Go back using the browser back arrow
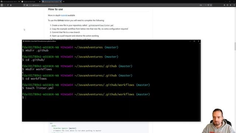 (2, 5)
